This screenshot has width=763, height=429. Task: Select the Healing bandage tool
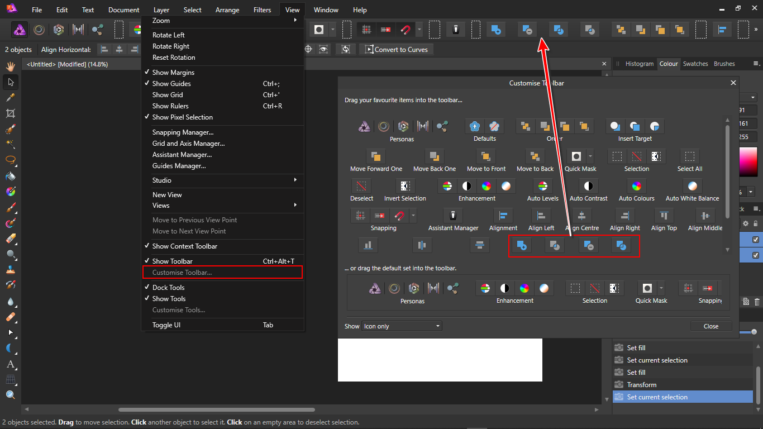(x=11, y=317)
